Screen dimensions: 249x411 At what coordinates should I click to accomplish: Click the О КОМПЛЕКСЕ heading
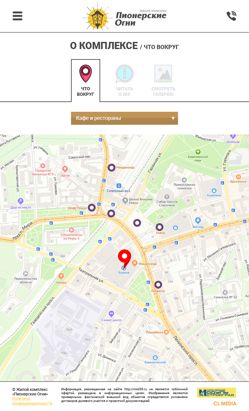(104, 46)
